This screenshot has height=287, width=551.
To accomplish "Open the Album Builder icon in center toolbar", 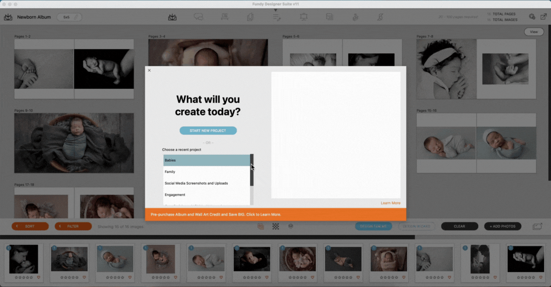I will pos(172,17).
